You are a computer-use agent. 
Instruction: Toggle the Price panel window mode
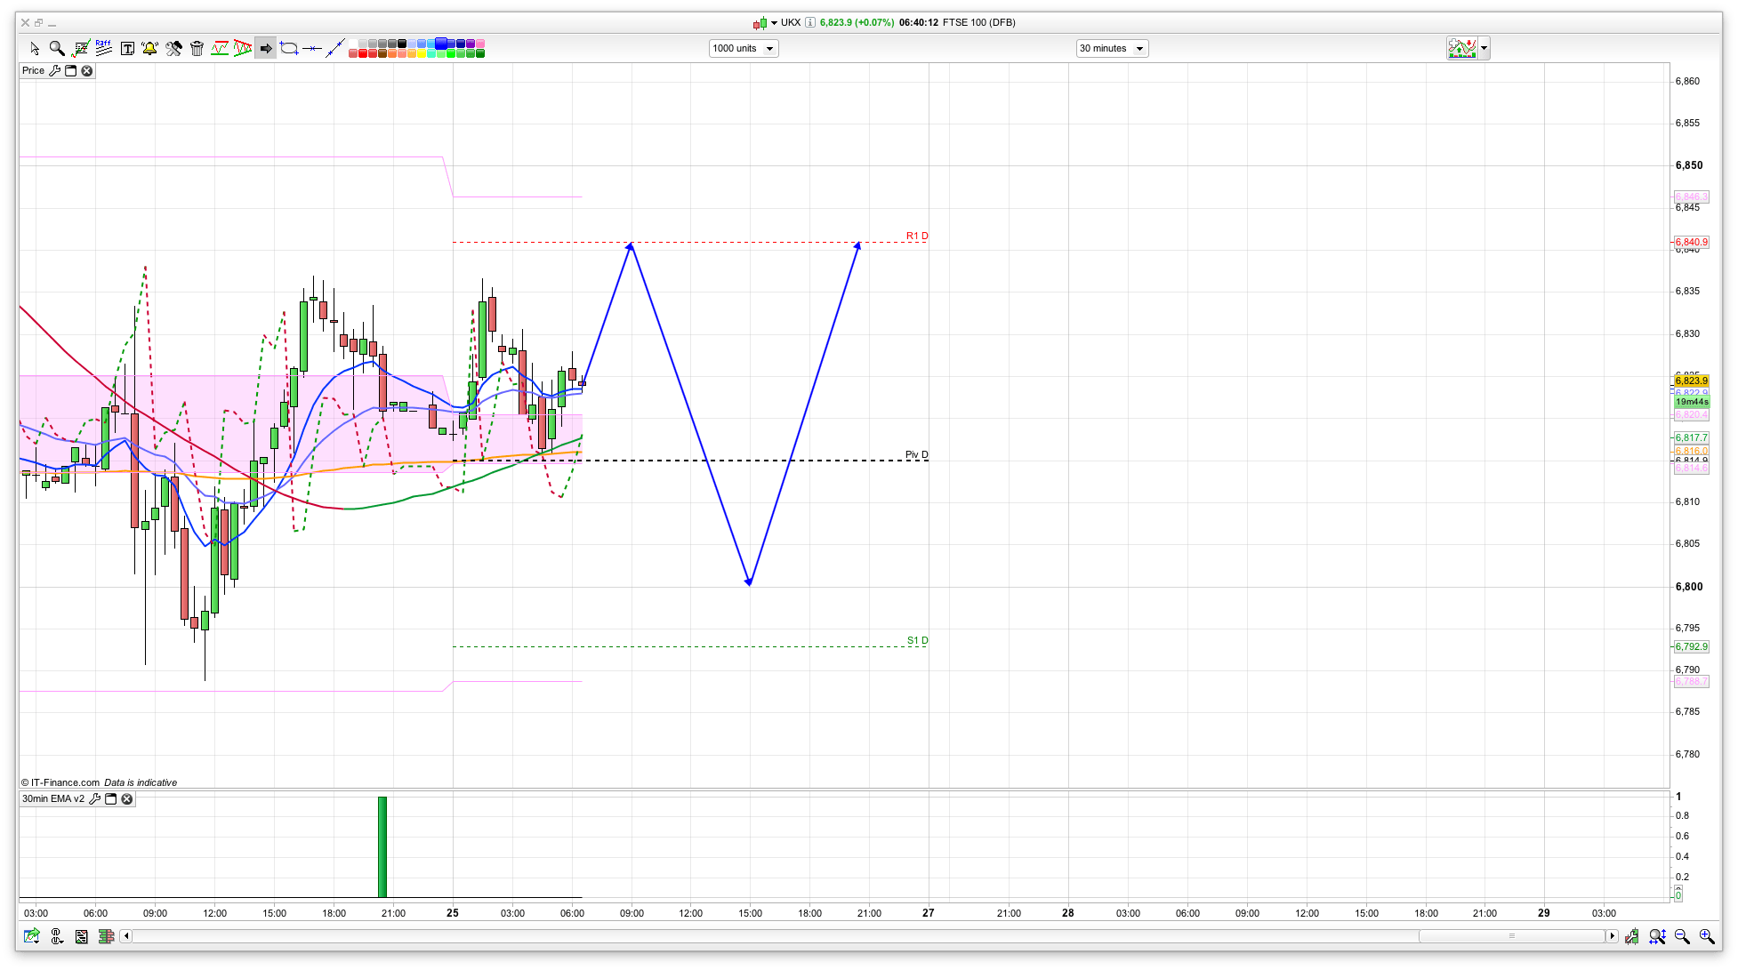tap(71, 70)
